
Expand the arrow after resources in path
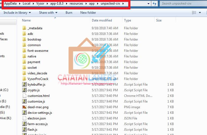coord(86,3)
